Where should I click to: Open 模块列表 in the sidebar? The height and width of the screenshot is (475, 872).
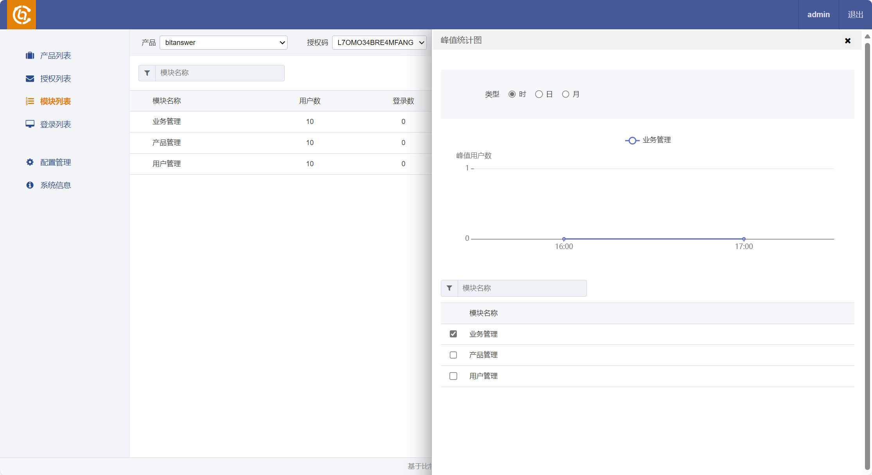(x=55, y=101)
